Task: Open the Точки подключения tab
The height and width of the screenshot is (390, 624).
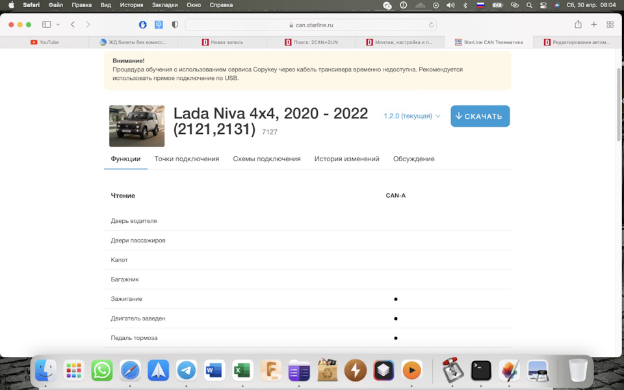Action: tap(187, 159)
